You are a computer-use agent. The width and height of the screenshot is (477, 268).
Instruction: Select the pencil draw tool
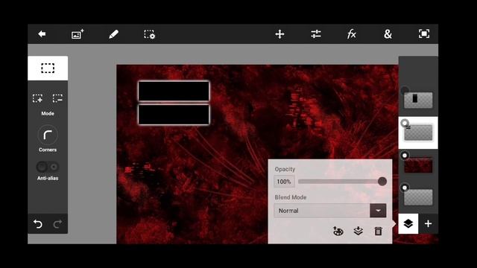coord(113,34)
